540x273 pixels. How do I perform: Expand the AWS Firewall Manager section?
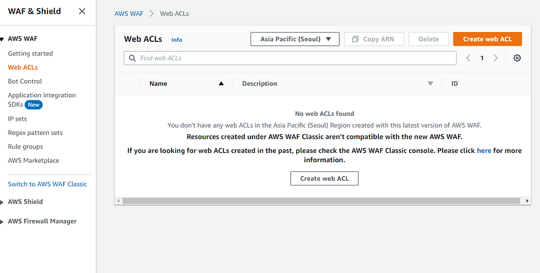(x=2, y=221)
